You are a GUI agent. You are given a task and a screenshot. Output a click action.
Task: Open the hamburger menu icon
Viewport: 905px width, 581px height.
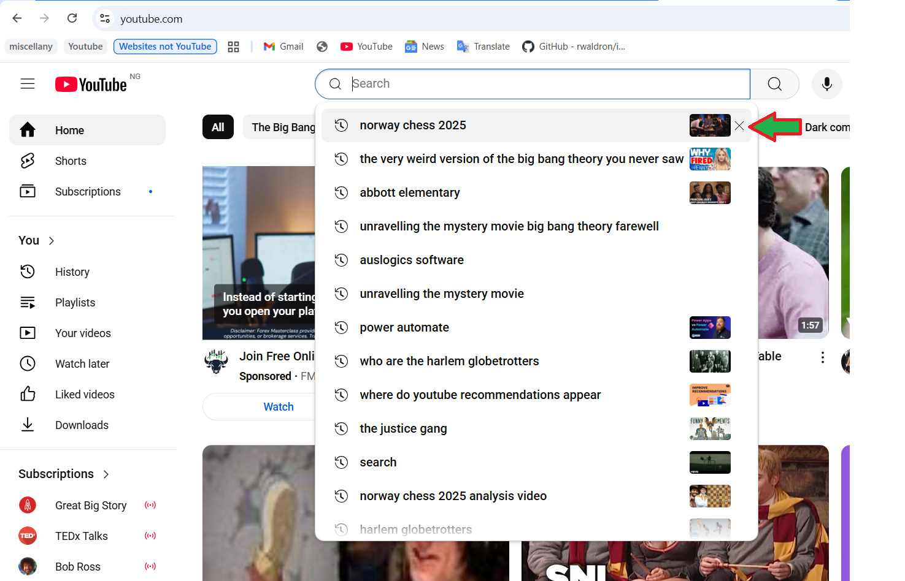tap(28, 83)
